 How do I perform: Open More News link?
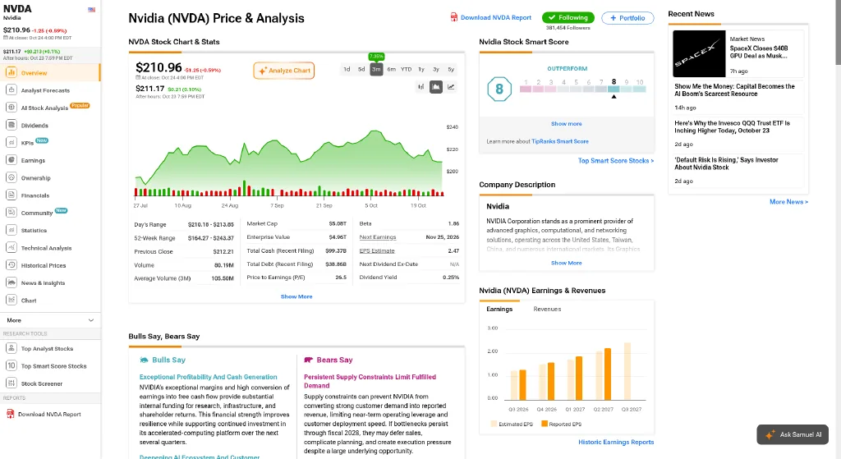788,202
